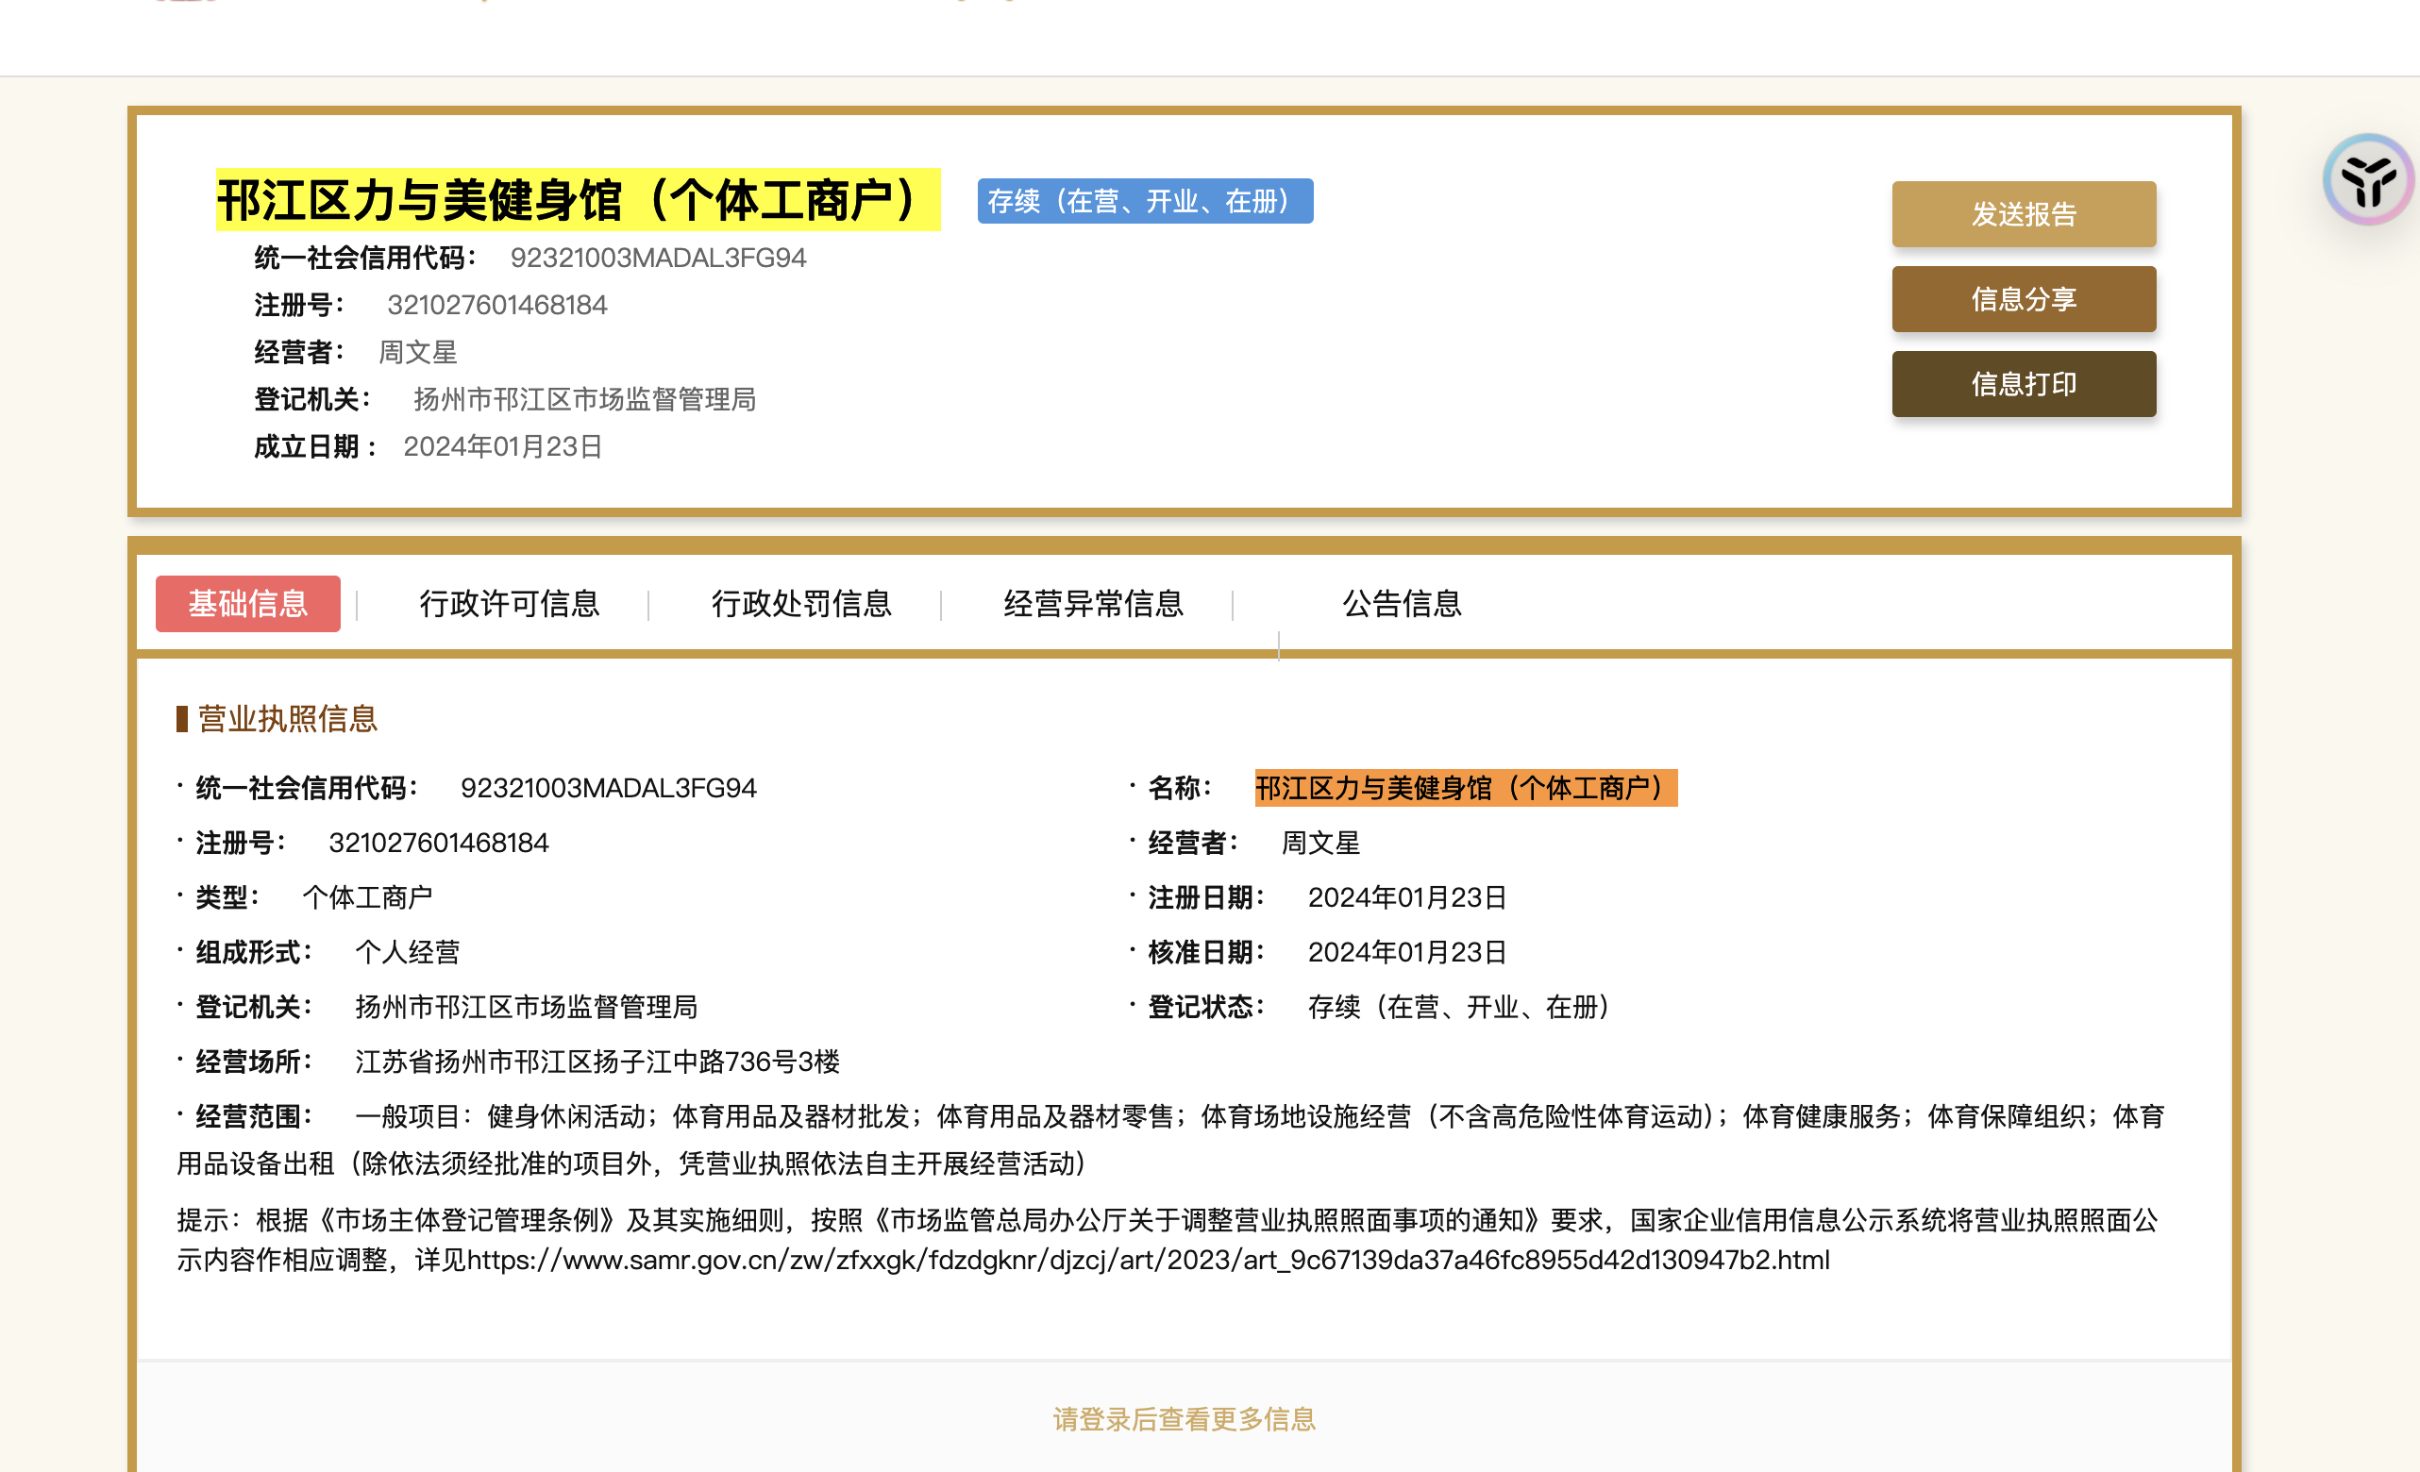This screenshot has width=2420, height=1472.
Task: Click the 经营场所 address text
Action: point(597,1062)
